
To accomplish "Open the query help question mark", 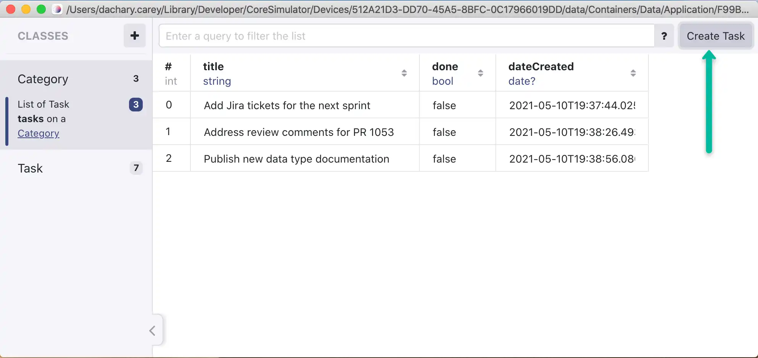I will coord(664,36).
